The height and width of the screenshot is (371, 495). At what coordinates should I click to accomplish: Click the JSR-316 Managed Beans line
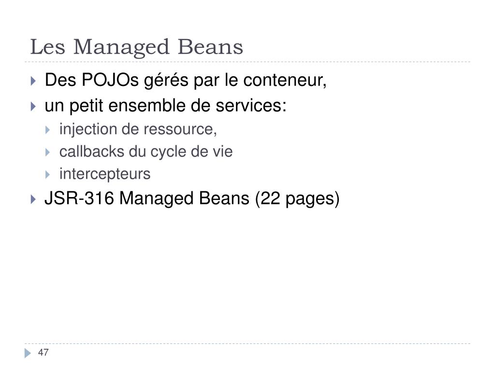192,199
